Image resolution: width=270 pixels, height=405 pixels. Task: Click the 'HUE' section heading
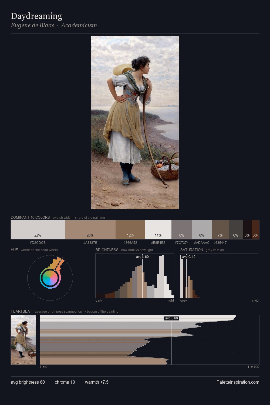click(x=14, y=250)
